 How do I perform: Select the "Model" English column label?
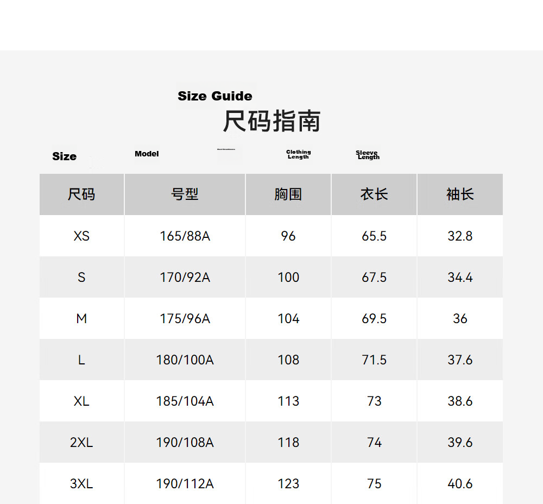pos(147,154)
